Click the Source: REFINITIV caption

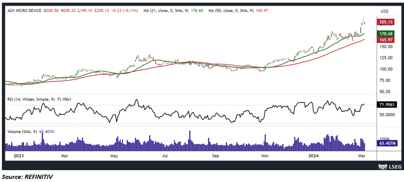click(27, 177)
